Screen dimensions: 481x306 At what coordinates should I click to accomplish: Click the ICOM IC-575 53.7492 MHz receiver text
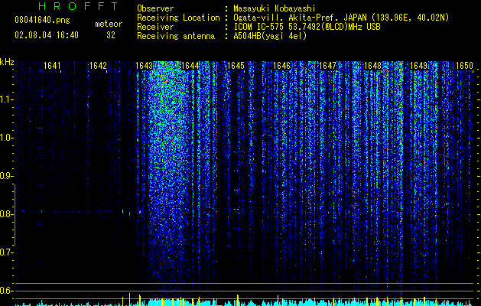coord(307,27)
